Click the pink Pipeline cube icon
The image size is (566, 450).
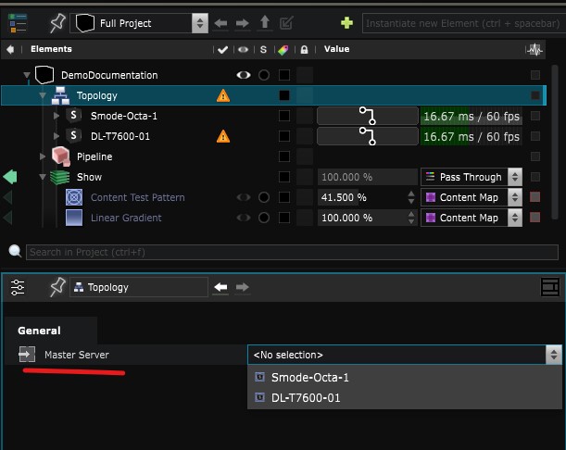coord(61,156)
